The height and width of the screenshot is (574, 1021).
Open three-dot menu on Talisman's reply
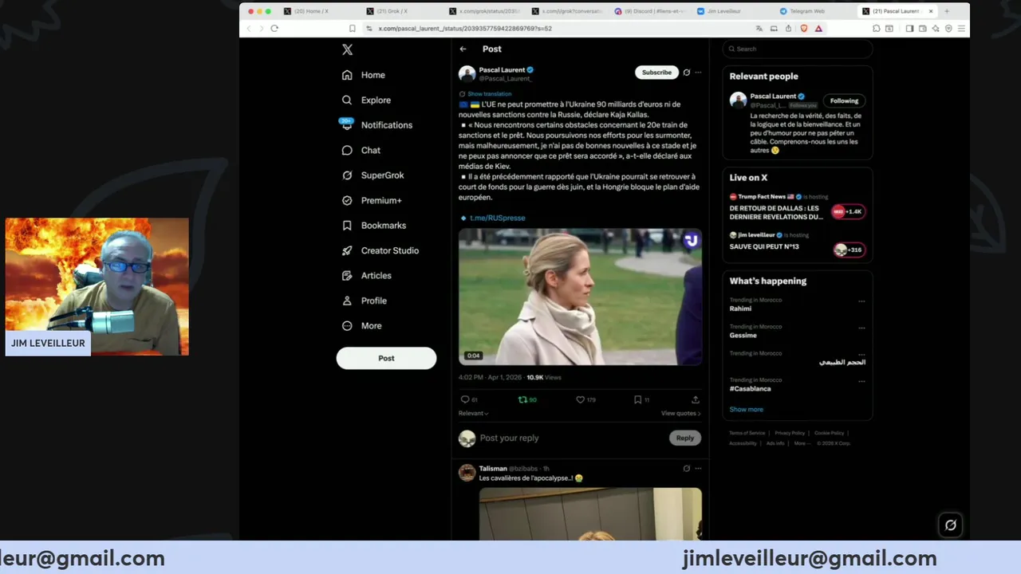click(698, 469)
